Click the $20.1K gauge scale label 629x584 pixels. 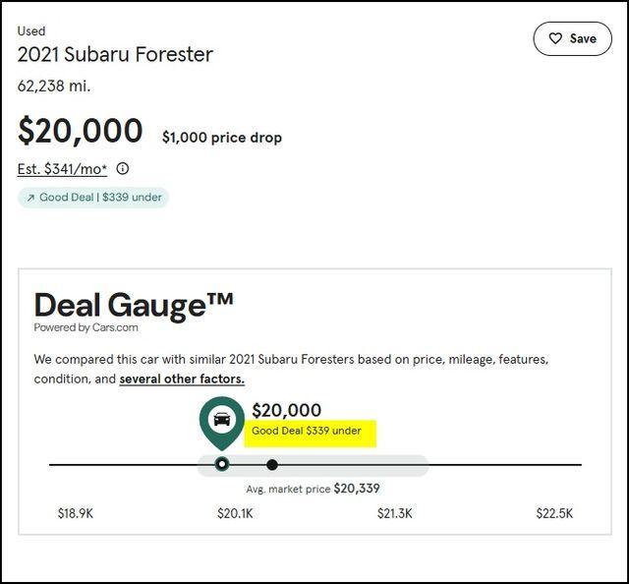(x=235, y=513)
